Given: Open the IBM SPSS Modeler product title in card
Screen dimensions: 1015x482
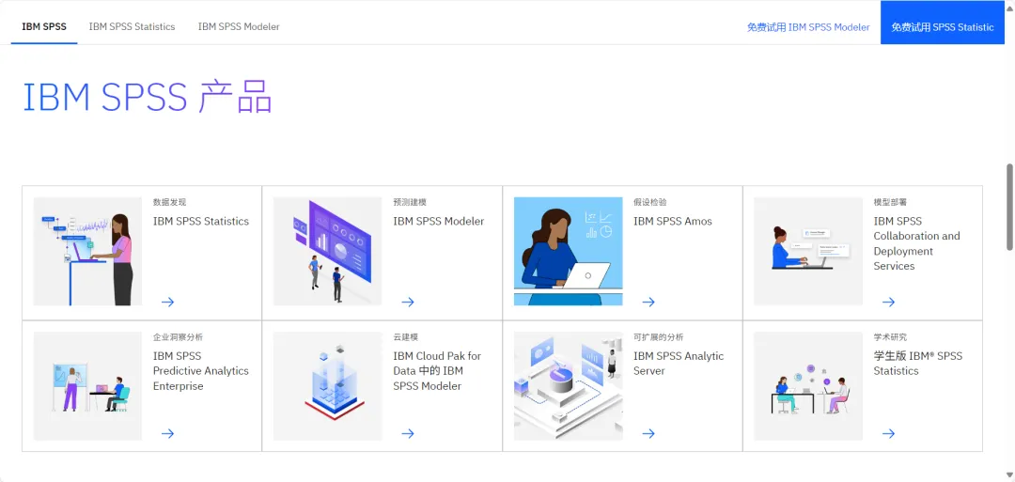Looking at the screenshot, I should tap(439, 221).
